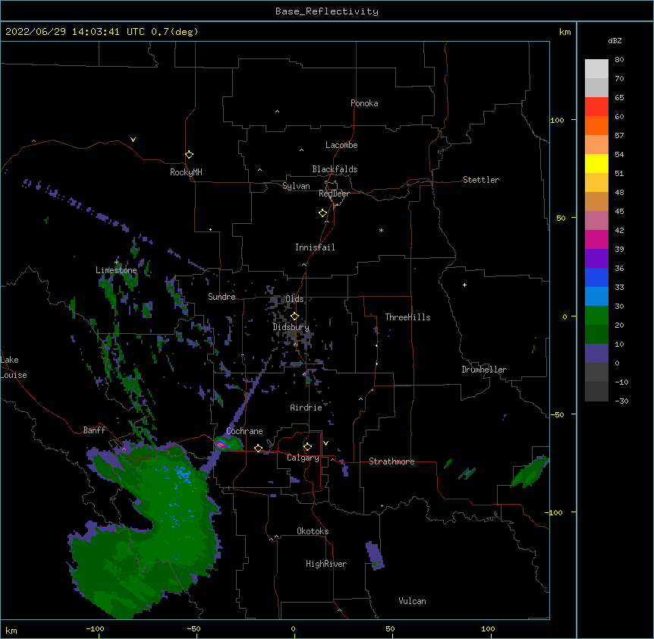Select the Limestone label
This screenshot has width=654, height=639.
[116, 270]
